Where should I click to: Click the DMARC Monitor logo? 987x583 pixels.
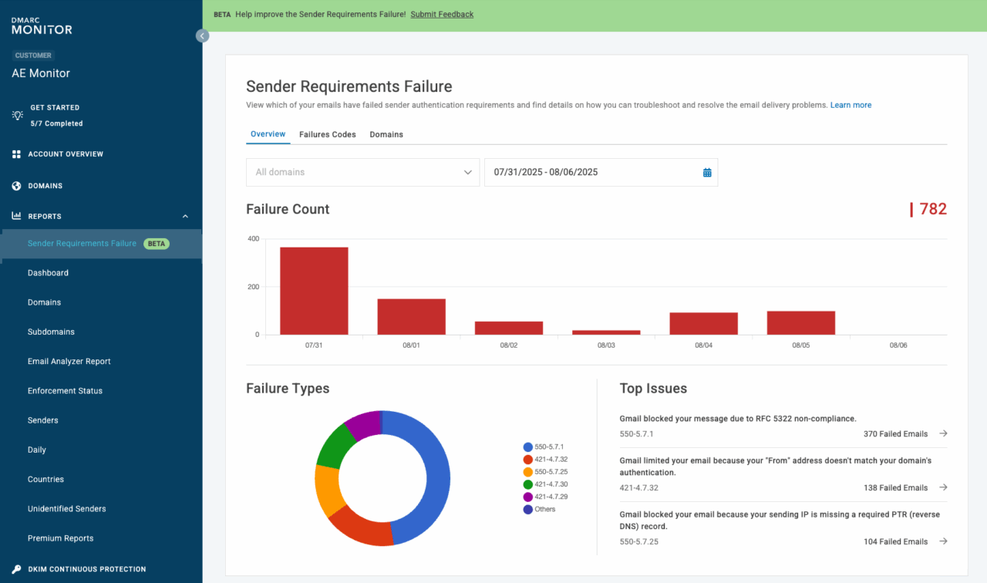[x=41, y=25]
